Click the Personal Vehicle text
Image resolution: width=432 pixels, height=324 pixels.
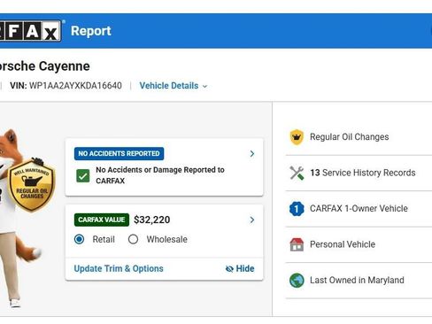coord(343,244)
